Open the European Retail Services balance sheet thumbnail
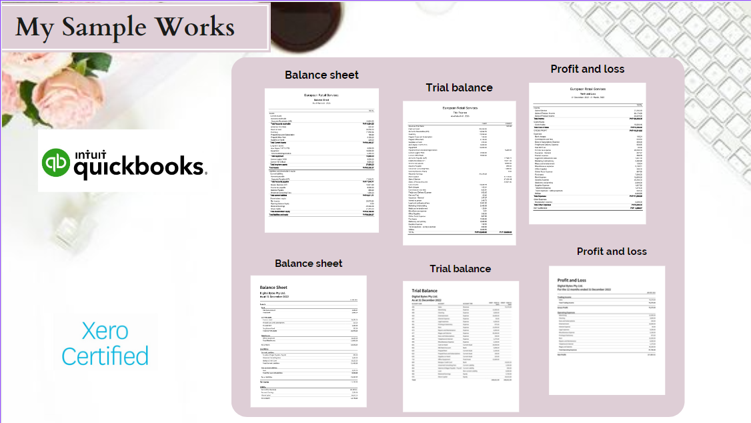The height and width of the screenshot is (423, 751). (x=322, y=161)
